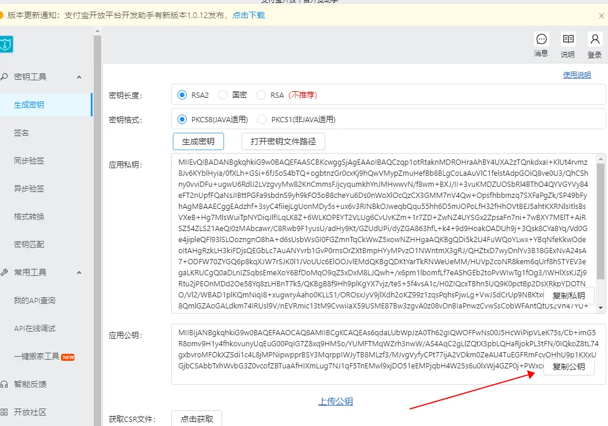Screen dimensions: 608x426
Task: Click 点击获取 CSR file button
Action: [x=197, y=418]
